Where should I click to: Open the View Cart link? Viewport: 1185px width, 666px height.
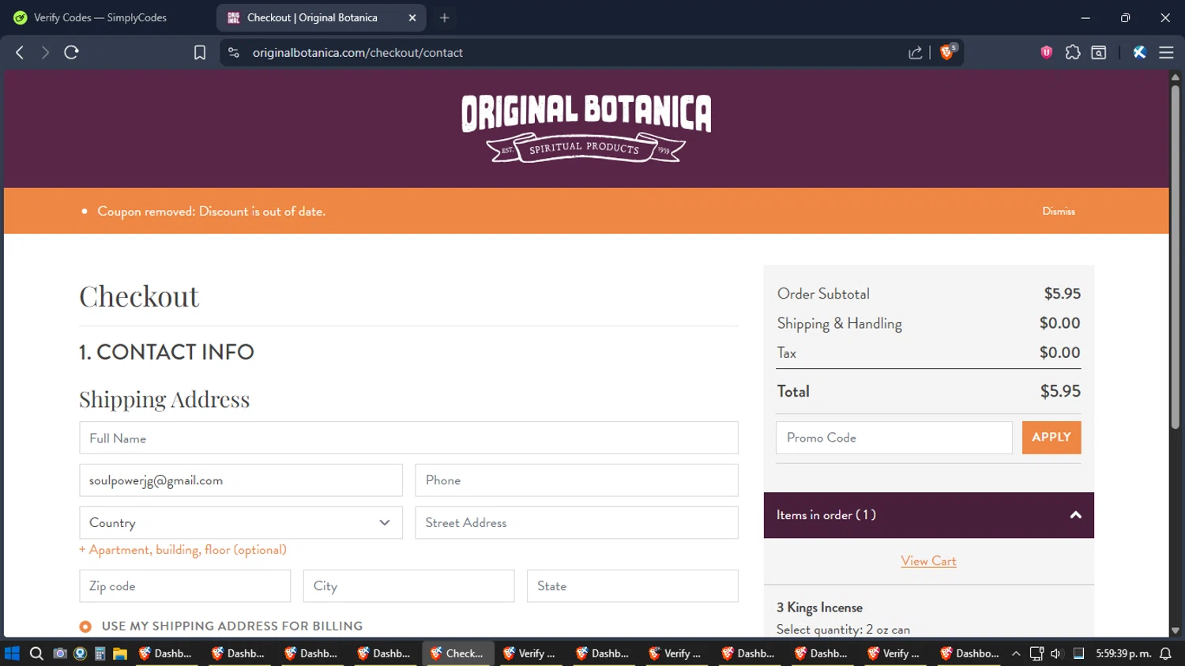click(x=928, y=561)
